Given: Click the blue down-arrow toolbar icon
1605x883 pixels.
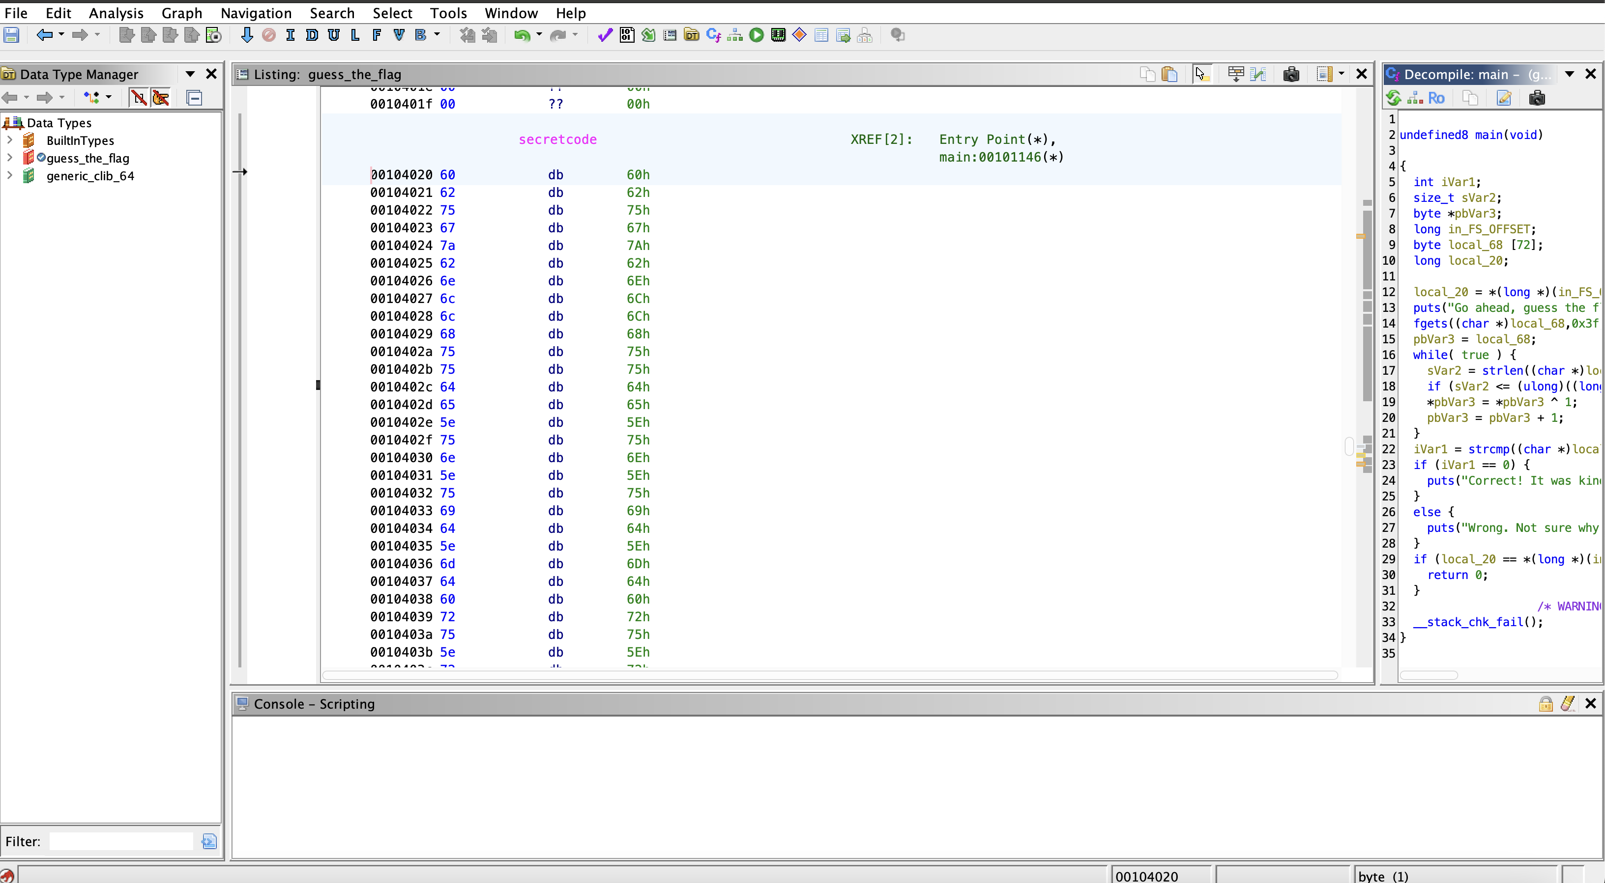Looking at the screenshot, I should point(247,35).
